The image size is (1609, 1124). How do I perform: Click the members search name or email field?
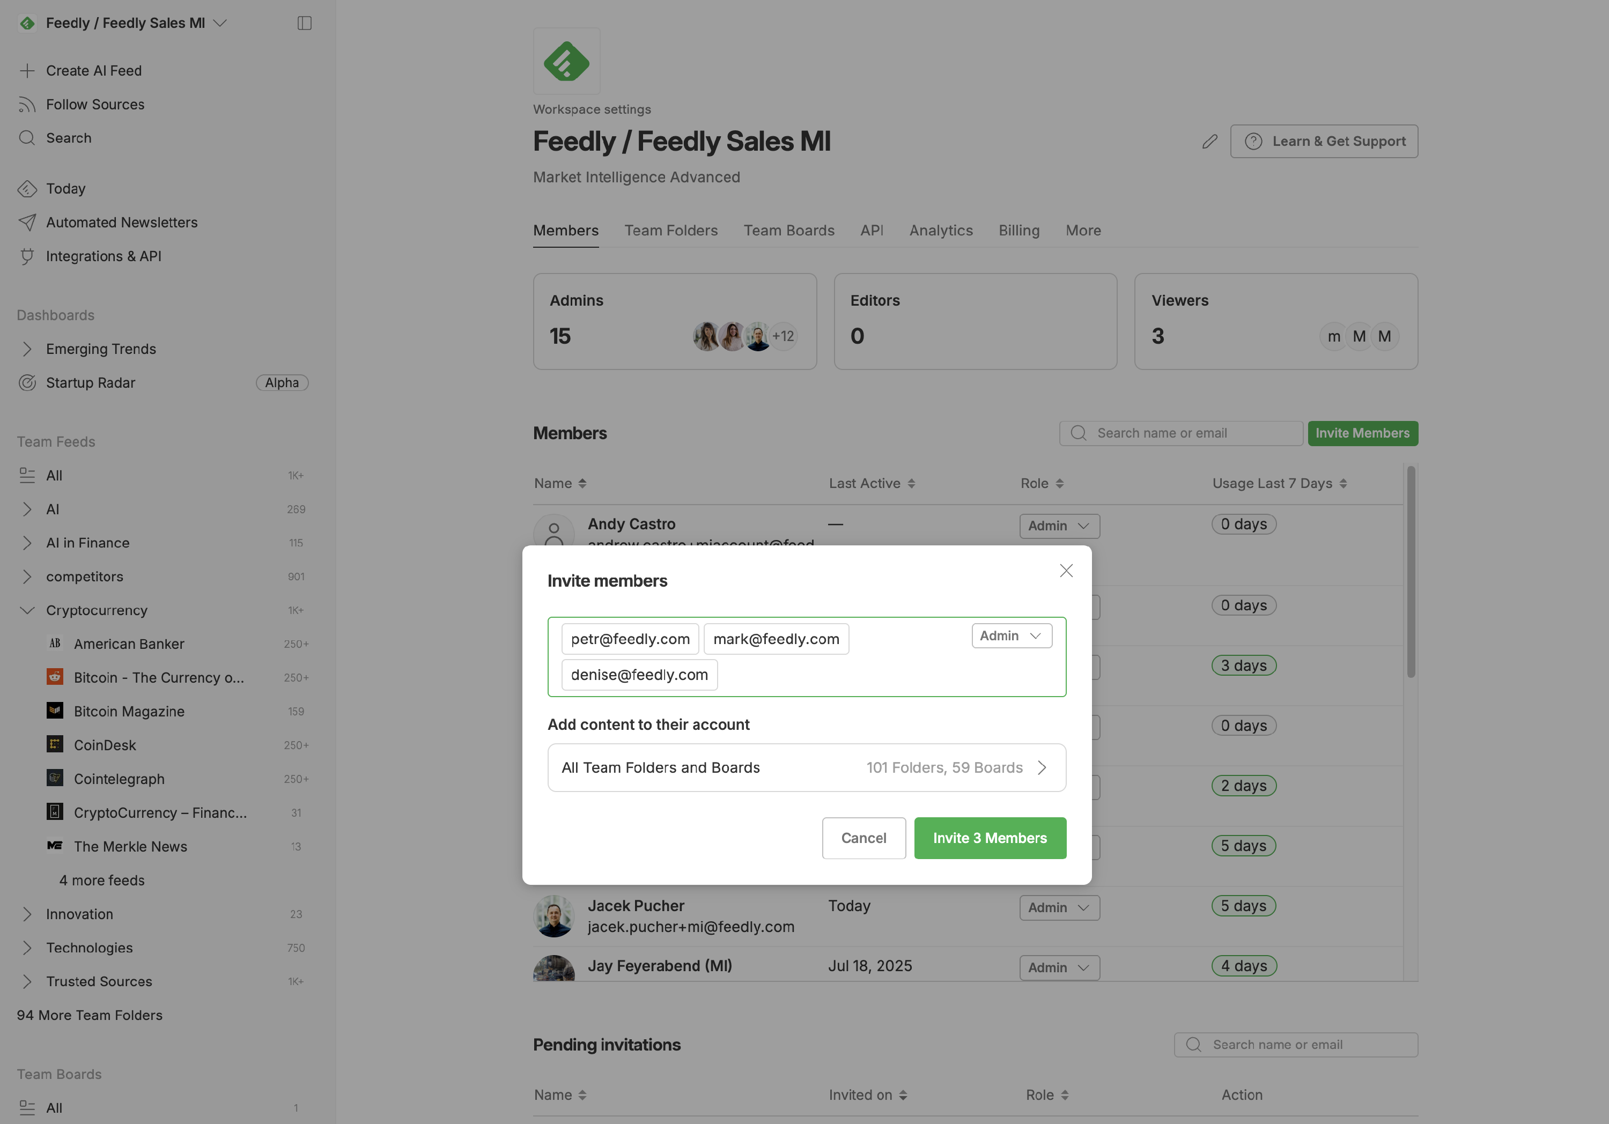point(1181,433)
